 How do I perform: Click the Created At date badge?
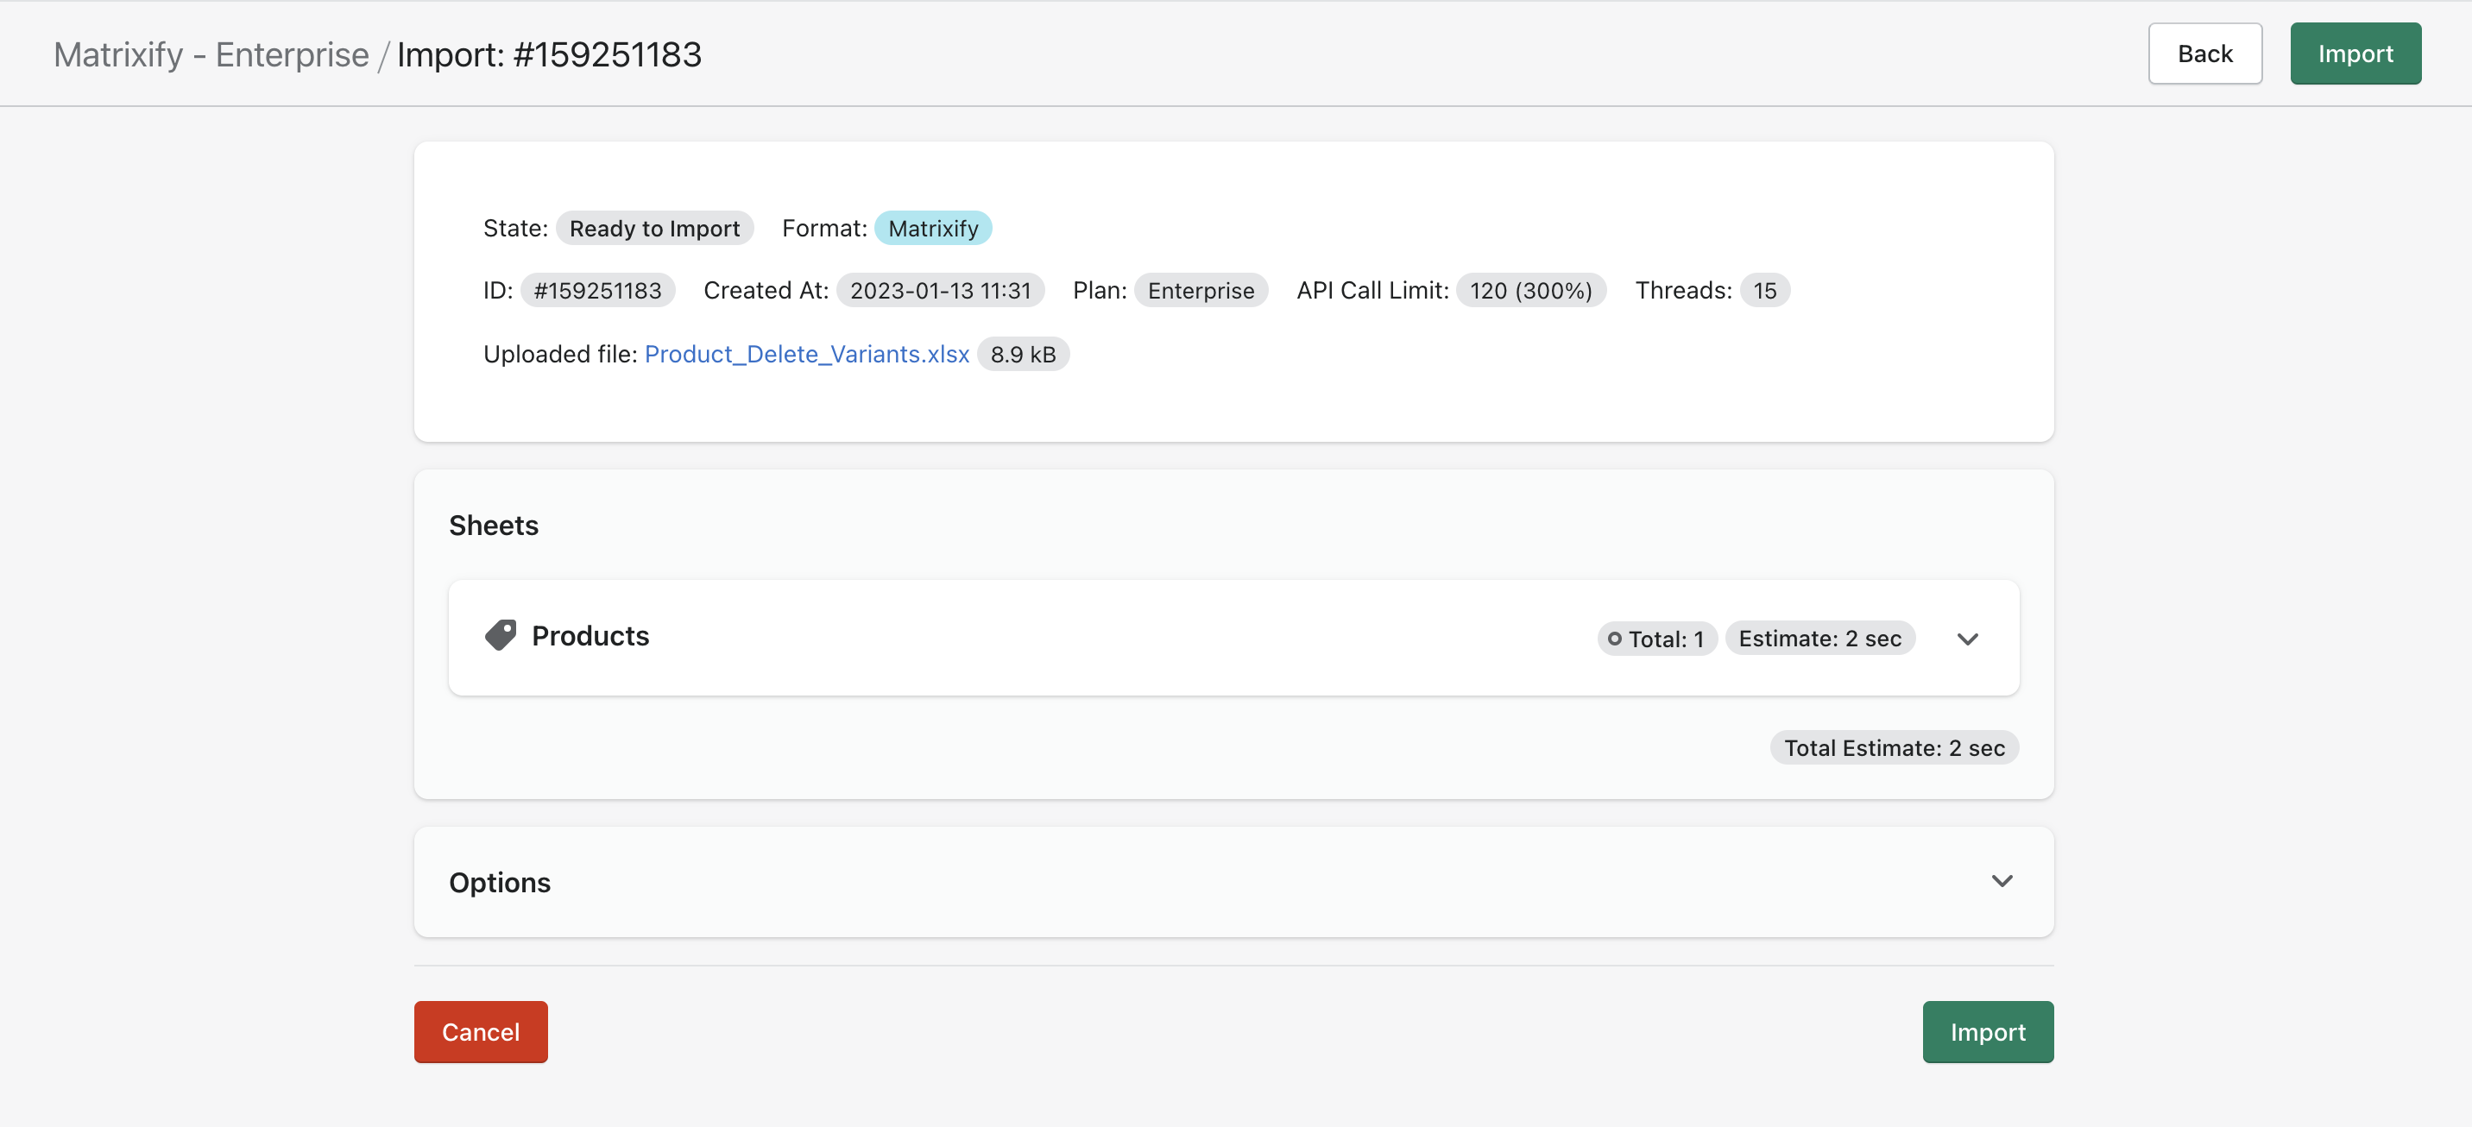[x=939, y=291]
